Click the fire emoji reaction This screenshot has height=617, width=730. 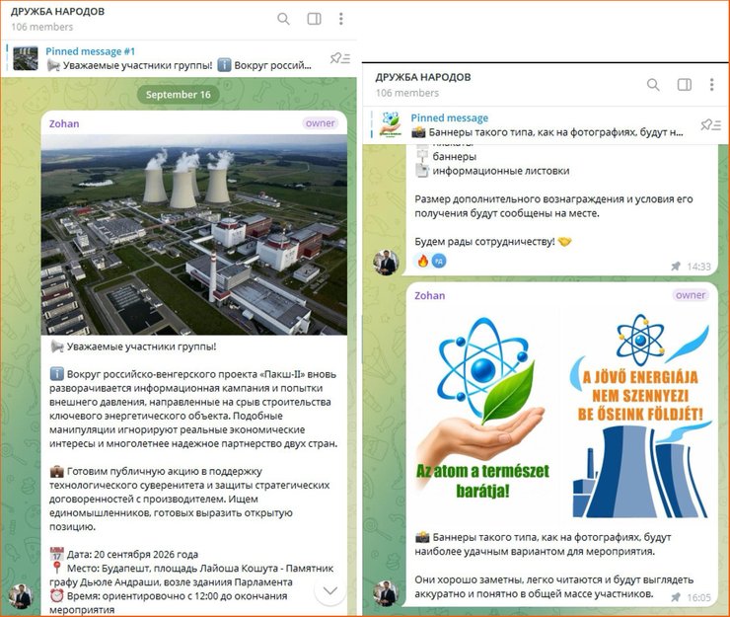pos(423,261)
